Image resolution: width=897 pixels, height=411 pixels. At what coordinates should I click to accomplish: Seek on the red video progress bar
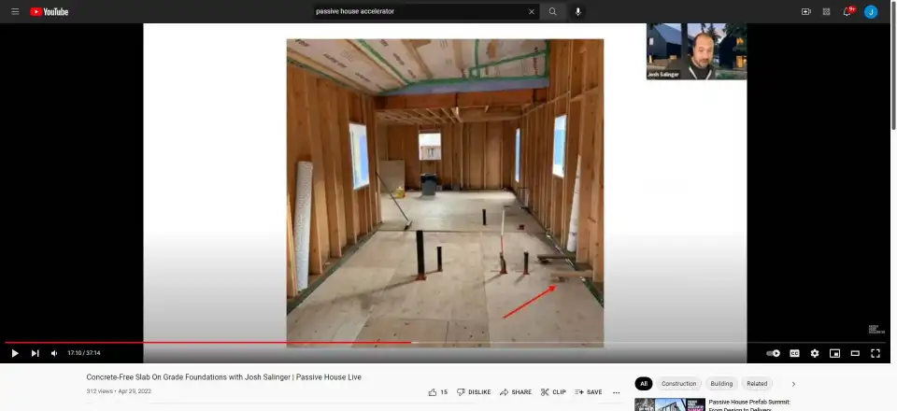point(280,342)
